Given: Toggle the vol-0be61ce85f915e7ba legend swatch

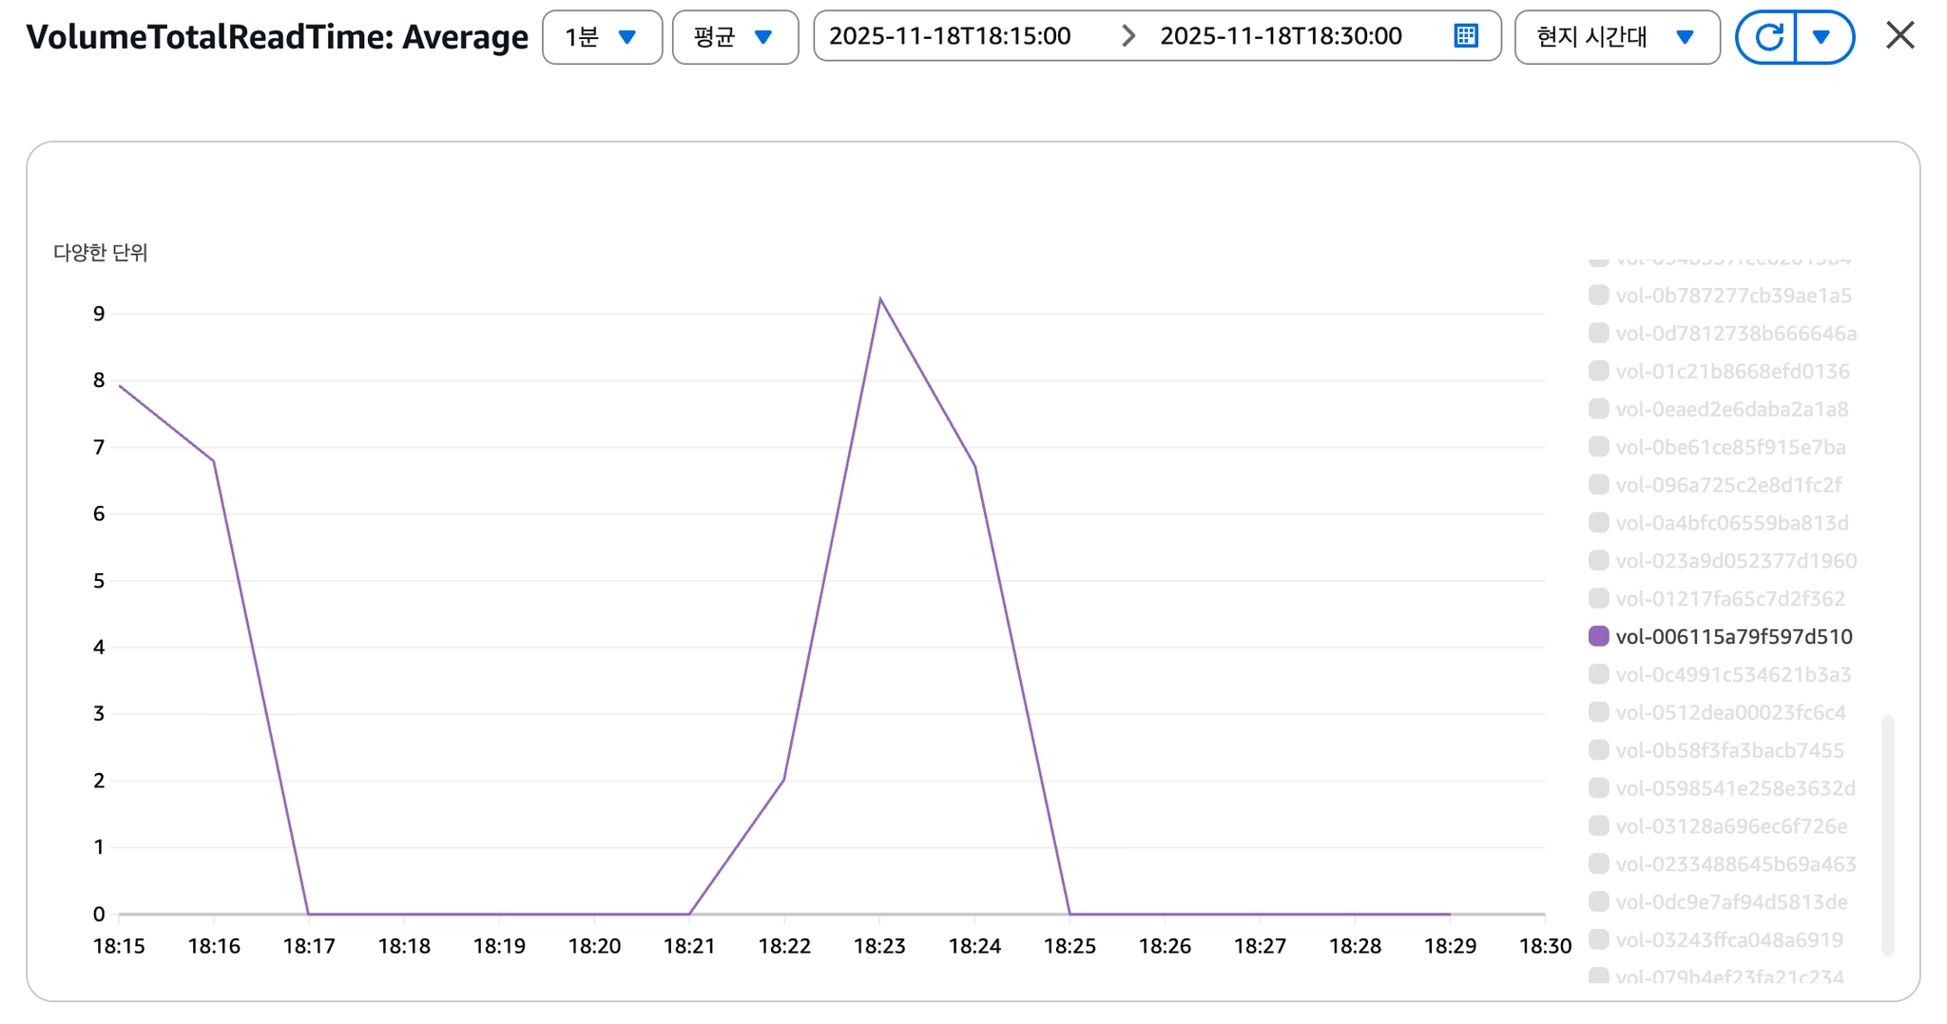Looking at the screenshot, I should 1598,447.
